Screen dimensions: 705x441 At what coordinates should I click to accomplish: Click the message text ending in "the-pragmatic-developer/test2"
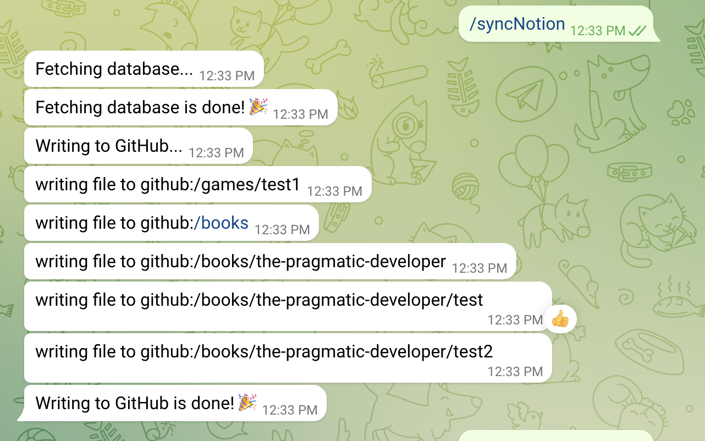coord(264,351)
